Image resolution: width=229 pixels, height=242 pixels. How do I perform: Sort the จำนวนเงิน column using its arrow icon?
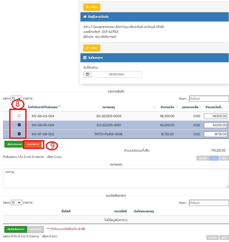pyautogui.click(x=177, y=107)
